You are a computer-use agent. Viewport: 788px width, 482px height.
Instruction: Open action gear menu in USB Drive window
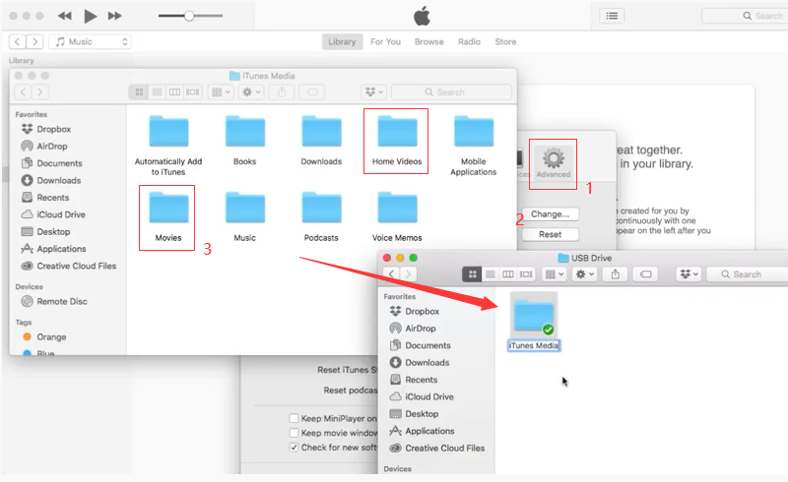click(x=584, y=274)
